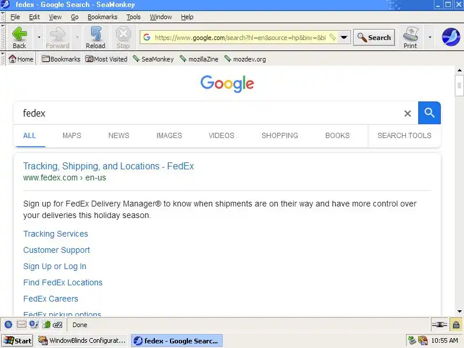Screen dimensions: 464x348
Task: Print the page with the Print icon
Action: [x=410, y=38]
